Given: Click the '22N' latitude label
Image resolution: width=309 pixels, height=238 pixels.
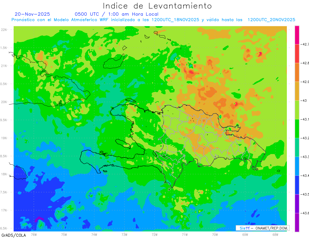Looking at the screenshot, I should [4, 30].
